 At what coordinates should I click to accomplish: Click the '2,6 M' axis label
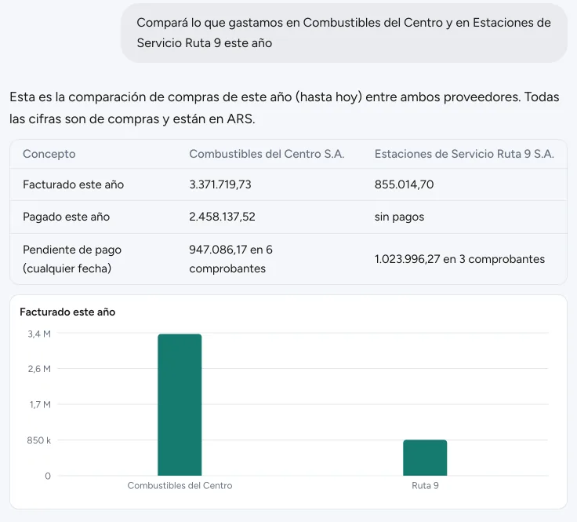tap(39, 369)
